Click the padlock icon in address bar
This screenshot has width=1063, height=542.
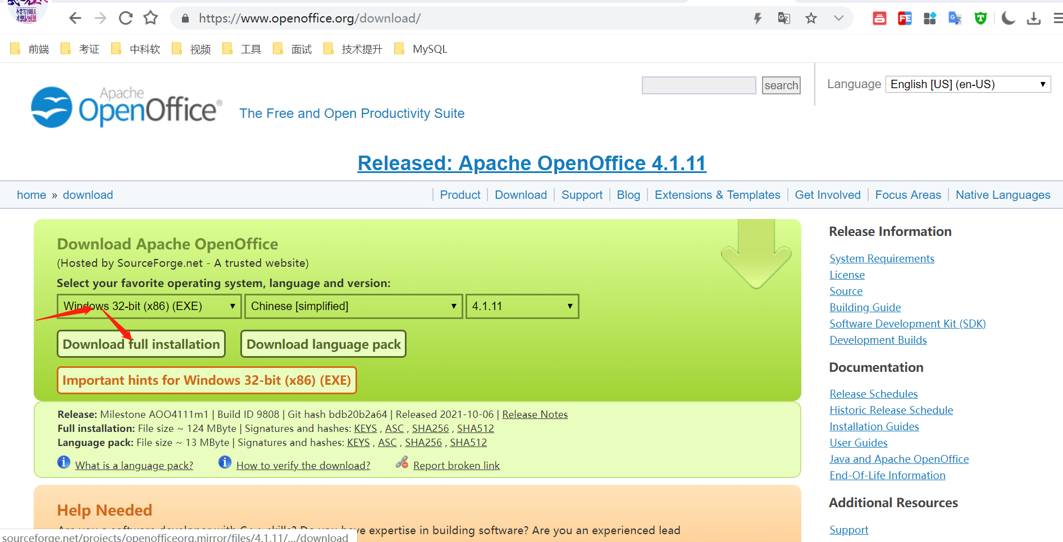tap(185, 19)
